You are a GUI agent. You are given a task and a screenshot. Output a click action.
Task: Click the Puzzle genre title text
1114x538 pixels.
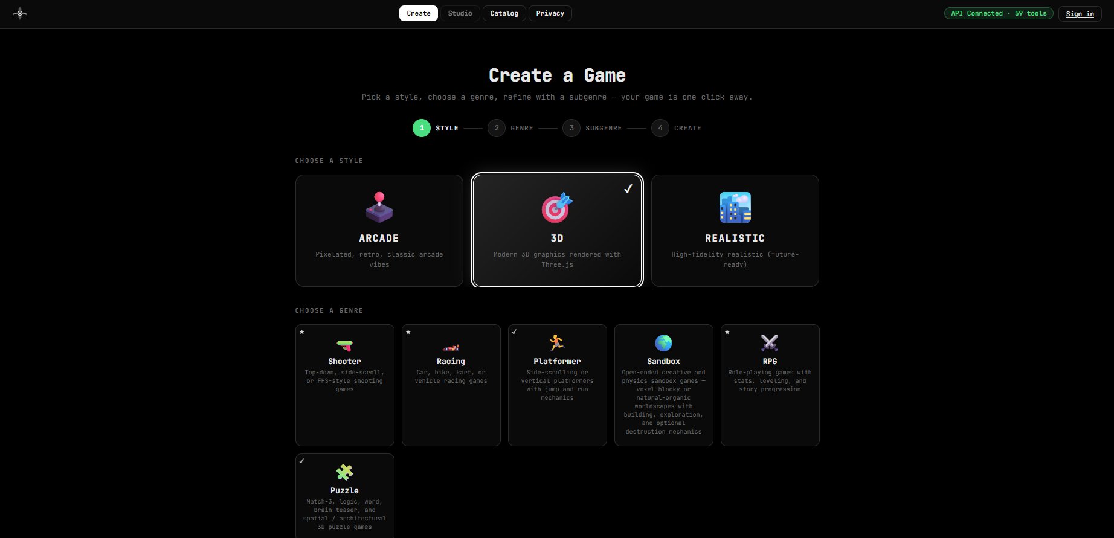tap(345, 491)
